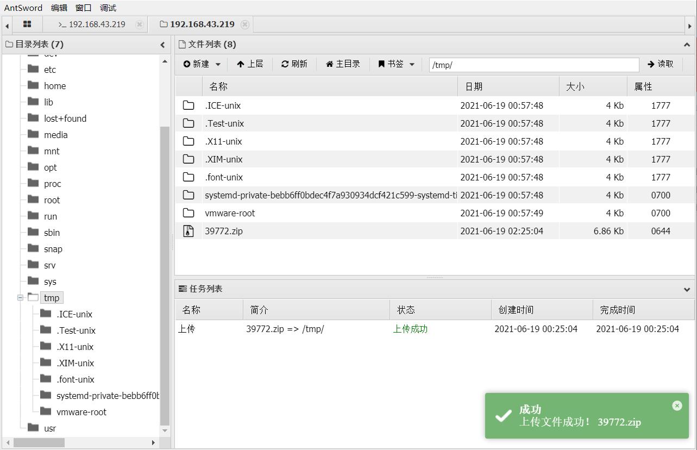The image size is (697, 450).
Task: Open the 调试 menu
Action: 108,8
